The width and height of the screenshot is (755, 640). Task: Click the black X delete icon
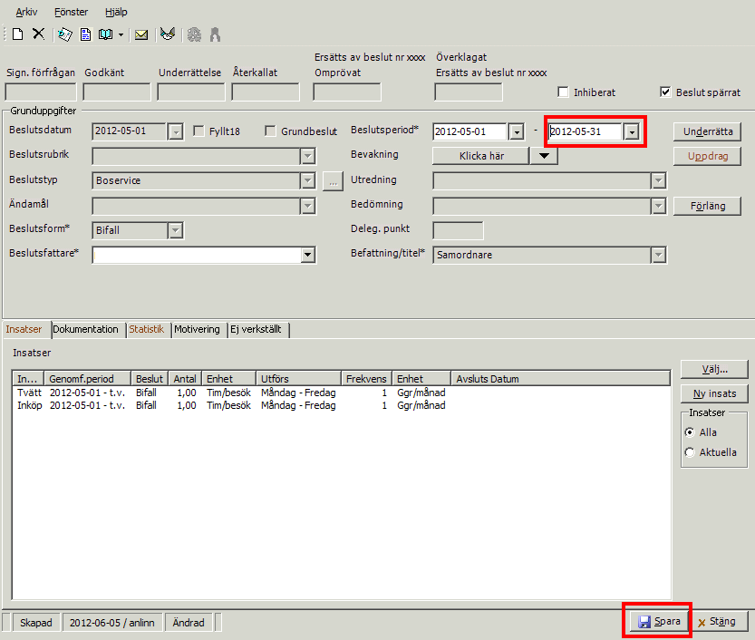[x=38, y=34]
